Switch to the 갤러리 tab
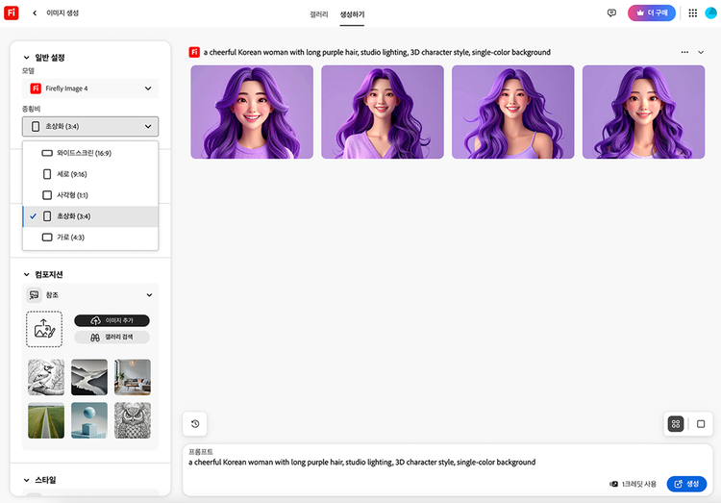This screenshot has height=503, width=721. click(x=318, y=14)
